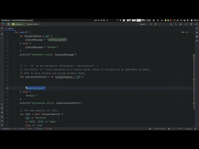Image resolution: width=199 pixels, height=149 pixels.
Task: Change the 4 spaces indent setting
Action: (188, 129)
